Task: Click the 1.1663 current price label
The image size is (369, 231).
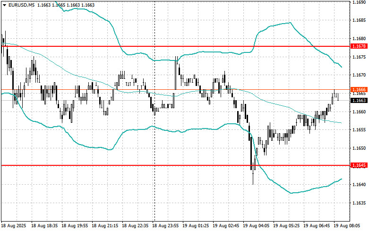Action: 359,101
